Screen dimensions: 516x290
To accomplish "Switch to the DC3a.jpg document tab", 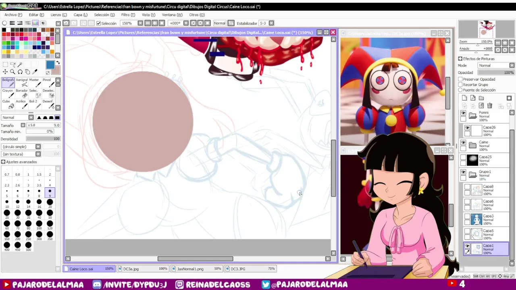I will click(x=142, y=269).
